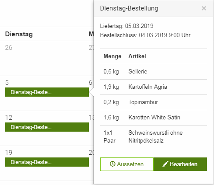Image resolution: width=214 pixels, height=185 pixels.
Task: Close the Dienstag-Bestellung popup
Action: point(204,8)
